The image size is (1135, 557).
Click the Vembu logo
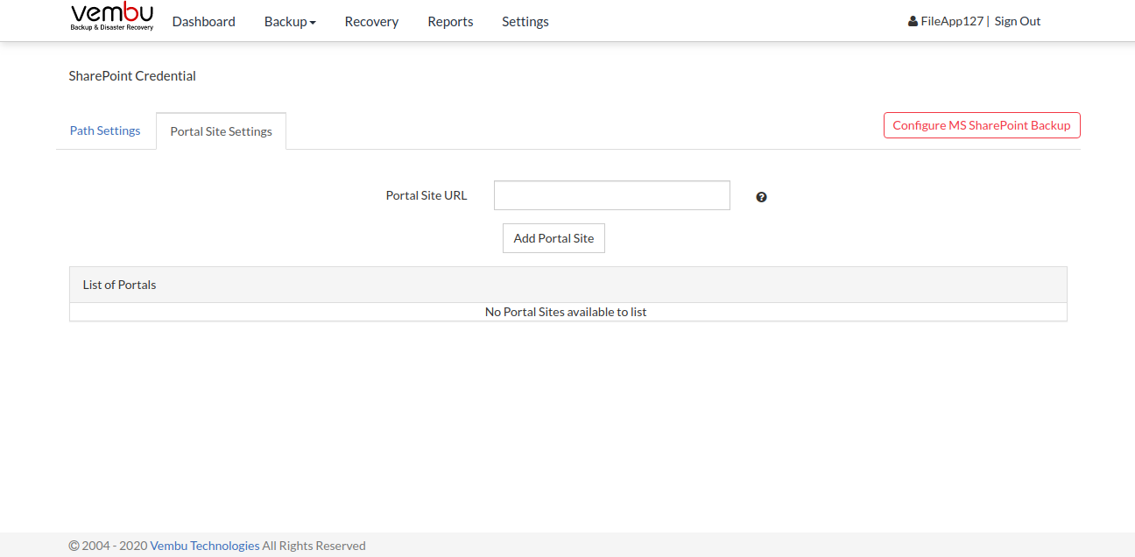coord(112,18)
